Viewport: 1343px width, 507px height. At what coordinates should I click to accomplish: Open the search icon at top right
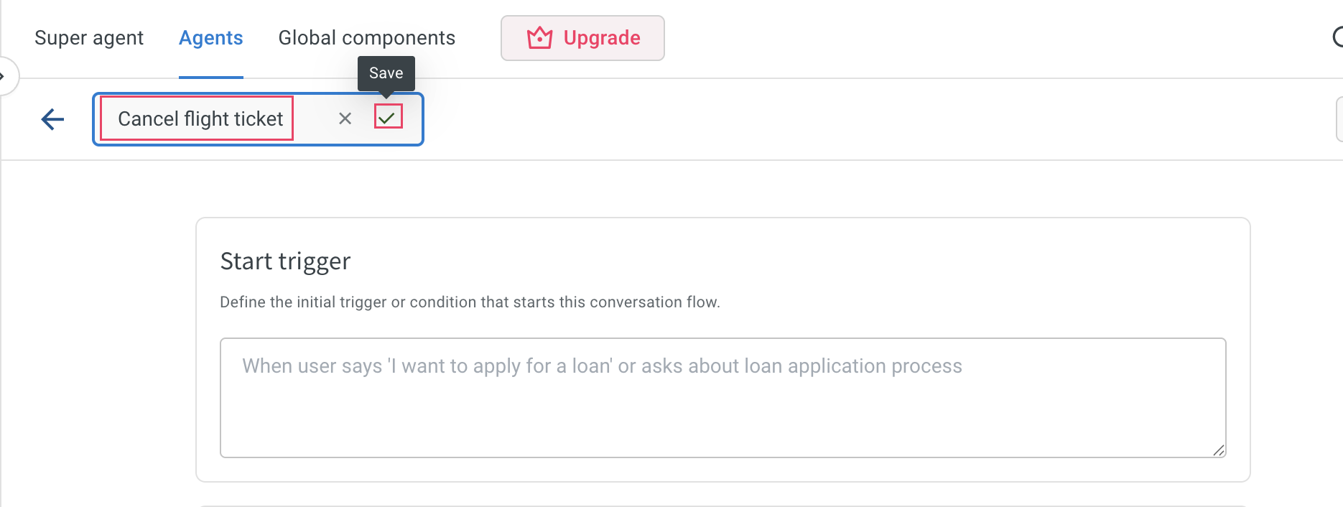point(1337,37)
